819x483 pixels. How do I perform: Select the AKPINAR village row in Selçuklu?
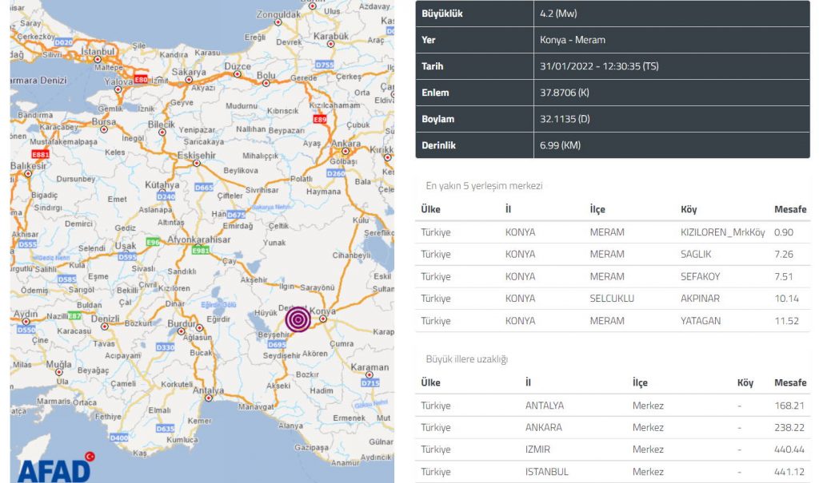(612, 299)
